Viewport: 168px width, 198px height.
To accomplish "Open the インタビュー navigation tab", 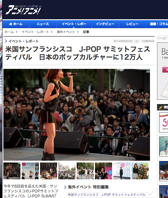I will coord(105,24).
